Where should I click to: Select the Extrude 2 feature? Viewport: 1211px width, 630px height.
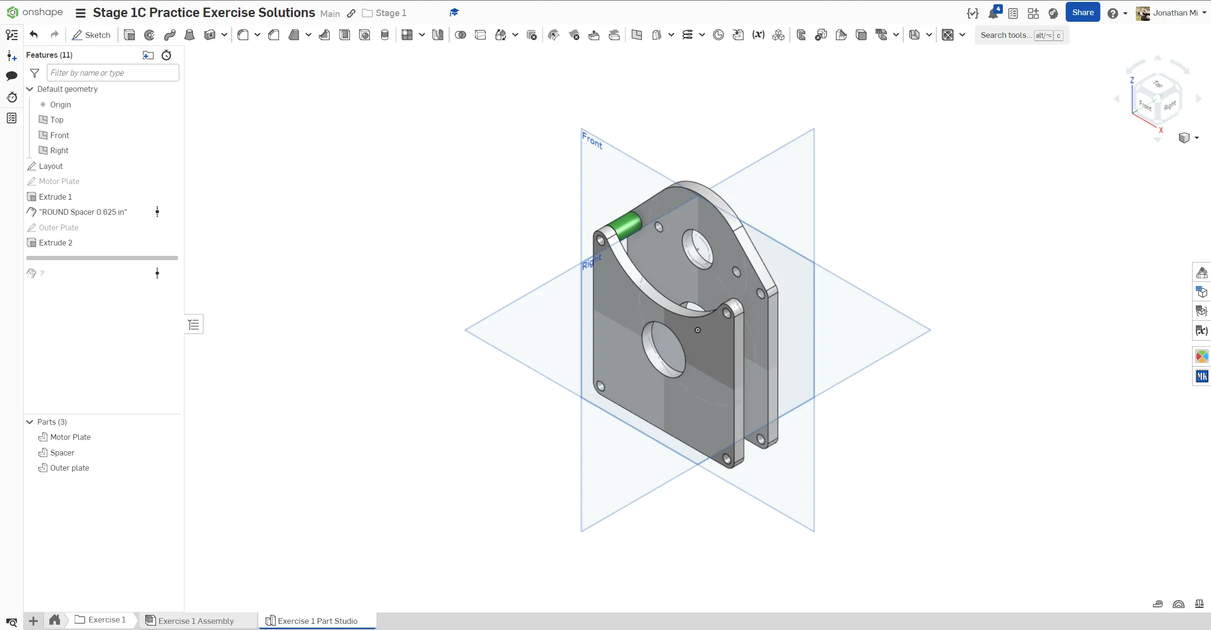pyautogui.click(x=55, y=243)
